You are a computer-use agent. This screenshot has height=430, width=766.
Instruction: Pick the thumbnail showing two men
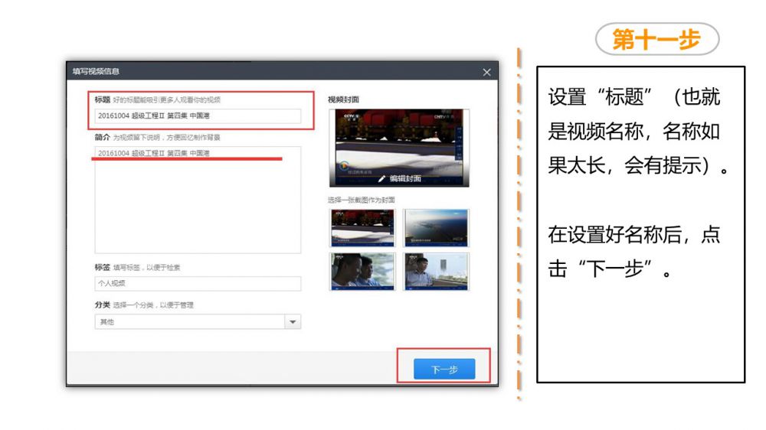pos(362,271)
